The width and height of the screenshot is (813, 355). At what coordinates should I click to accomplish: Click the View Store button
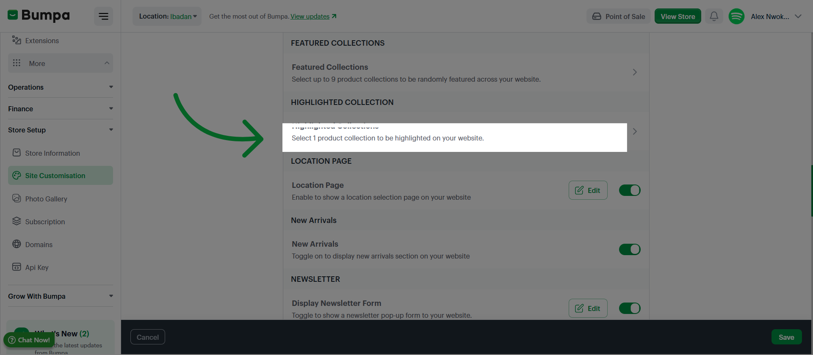[678, 17]
